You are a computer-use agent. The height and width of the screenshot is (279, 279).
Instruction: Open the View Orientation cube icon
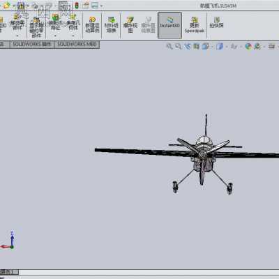[x=205, y=47]
